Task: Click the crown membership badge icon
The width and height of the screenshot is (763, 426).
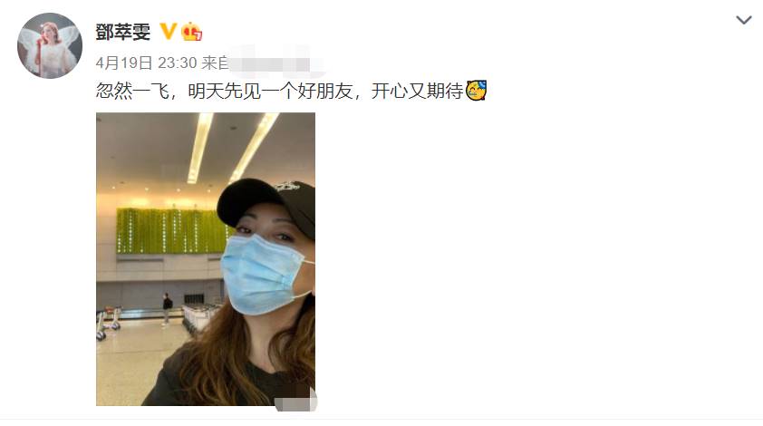Action: (x=192, y=32)
